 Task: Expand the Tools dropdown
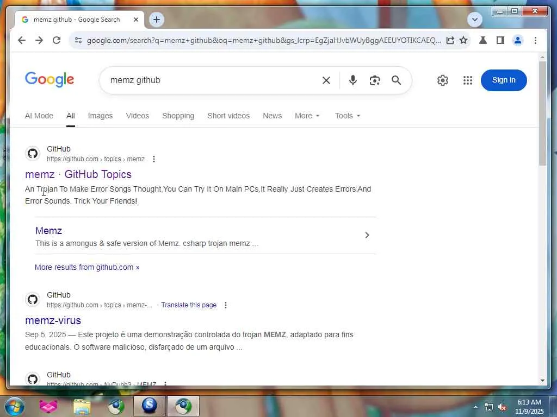tap(348, 116)
